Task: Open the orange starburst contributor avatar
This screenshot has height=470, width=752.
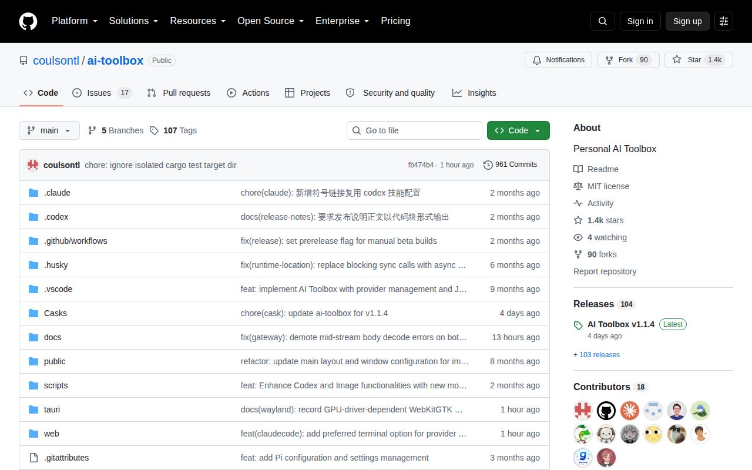Action: click(x=630, y=410)
